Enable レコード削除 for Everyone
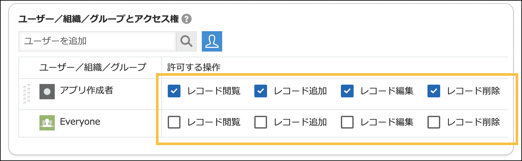522x161 pixels. click(434, 122)
